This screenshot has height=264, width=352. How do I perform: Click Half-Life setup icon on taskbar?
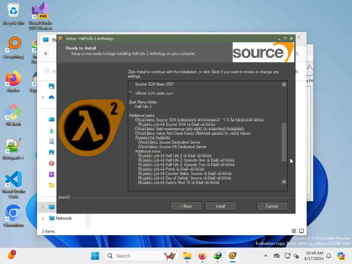233,256
